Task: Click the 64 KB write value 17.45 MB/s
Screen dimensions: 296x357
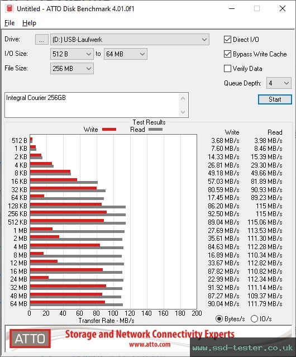Action: click(x=223, y=198)
